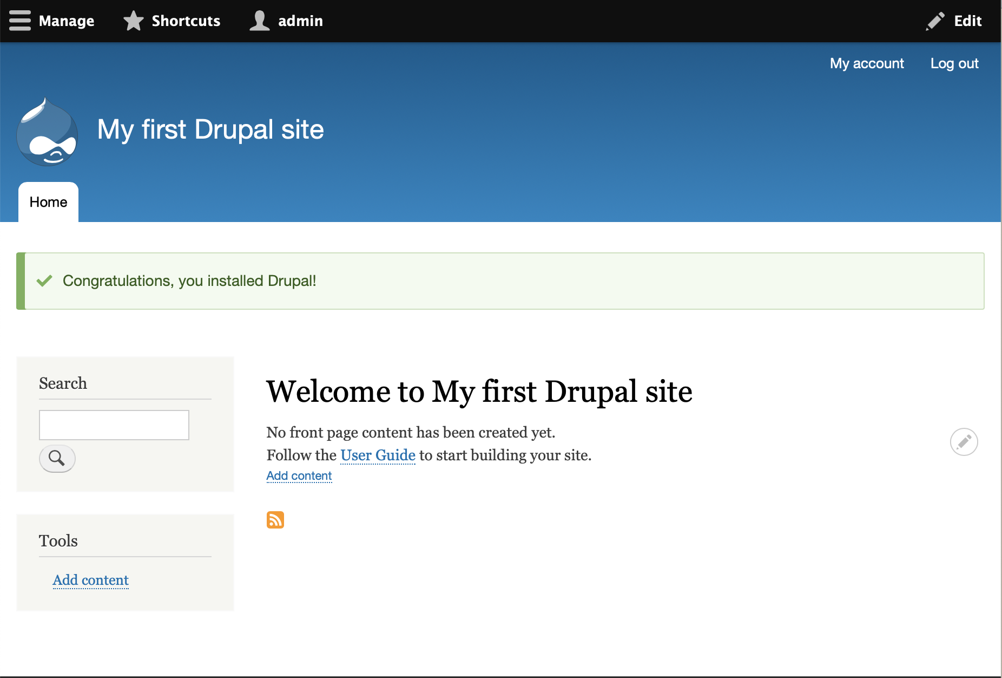Click the 'No front page content' text

[411, 432]
